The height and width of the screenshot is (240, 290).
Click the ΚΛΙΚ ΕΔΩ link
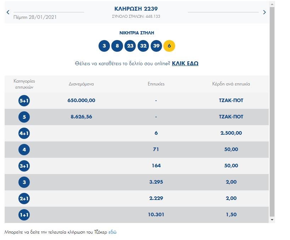185,64
